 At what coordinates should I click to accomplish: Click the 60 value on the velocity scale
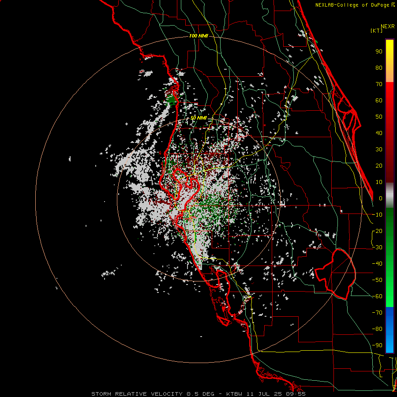click(379, 100)
